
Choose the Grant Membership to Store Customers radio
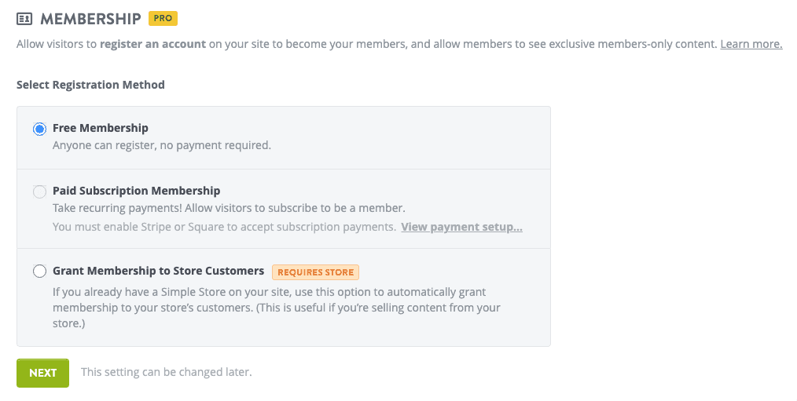pos(39,272)
